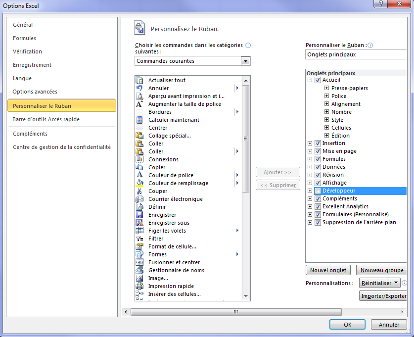Uncheck the Mise en page checkbox

coord(318,151)
